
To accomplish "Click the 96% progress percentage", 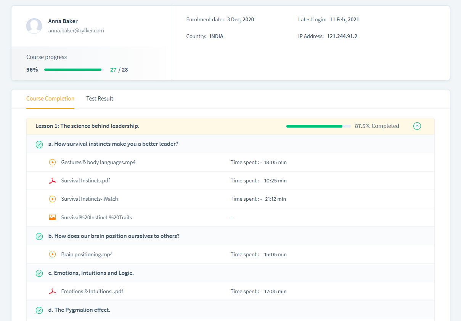I will (x=32, y=70).
